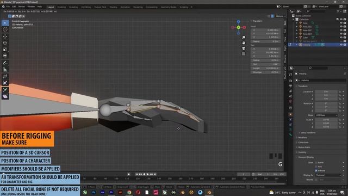Switch to the Animation workspace tab
Viewport: 348px width, 196px height.
click(125, 7)
